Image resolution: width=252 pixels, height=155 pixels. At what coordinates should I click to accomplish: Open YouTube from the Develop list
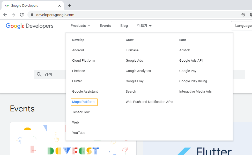pos(79,133)
